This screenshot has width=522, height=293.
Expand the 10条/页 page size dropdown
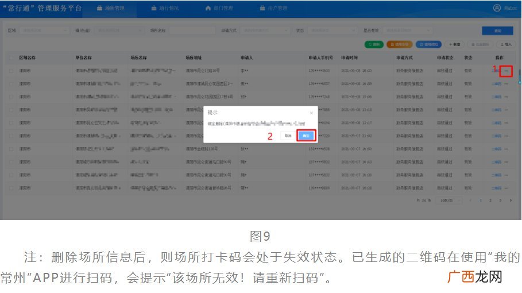tap(450, 201)
